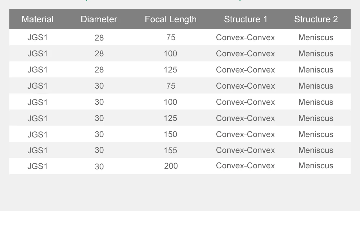Click Meniscus in the focal length 155 row
Screen dimensions: 360x234
point(316,150)
